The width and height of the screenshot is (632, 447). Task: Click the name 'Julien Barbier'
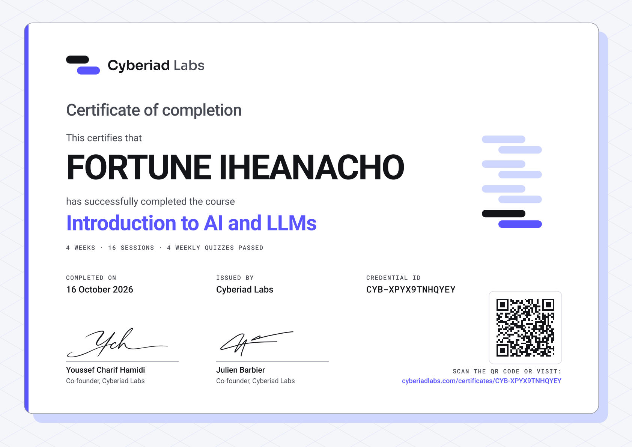tap(241, 370)
